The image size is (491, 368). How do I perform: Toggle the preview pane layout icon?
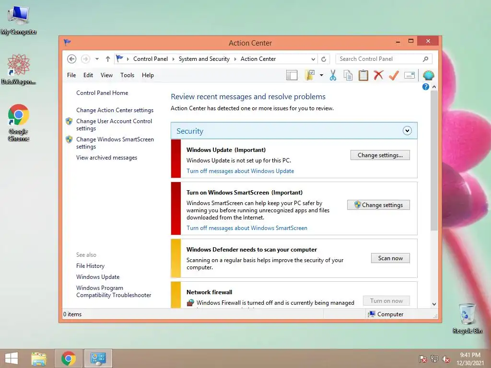coord(292,75)
